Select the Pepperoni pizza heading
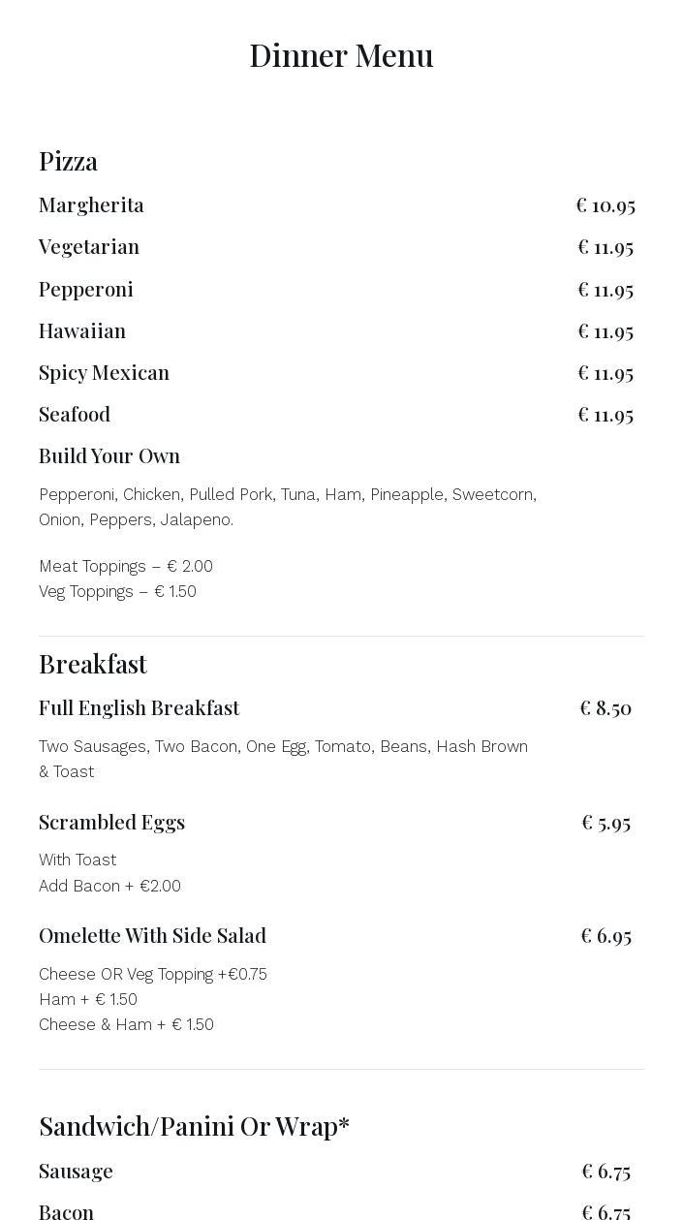683x1220 pixels. click(86, 289)
